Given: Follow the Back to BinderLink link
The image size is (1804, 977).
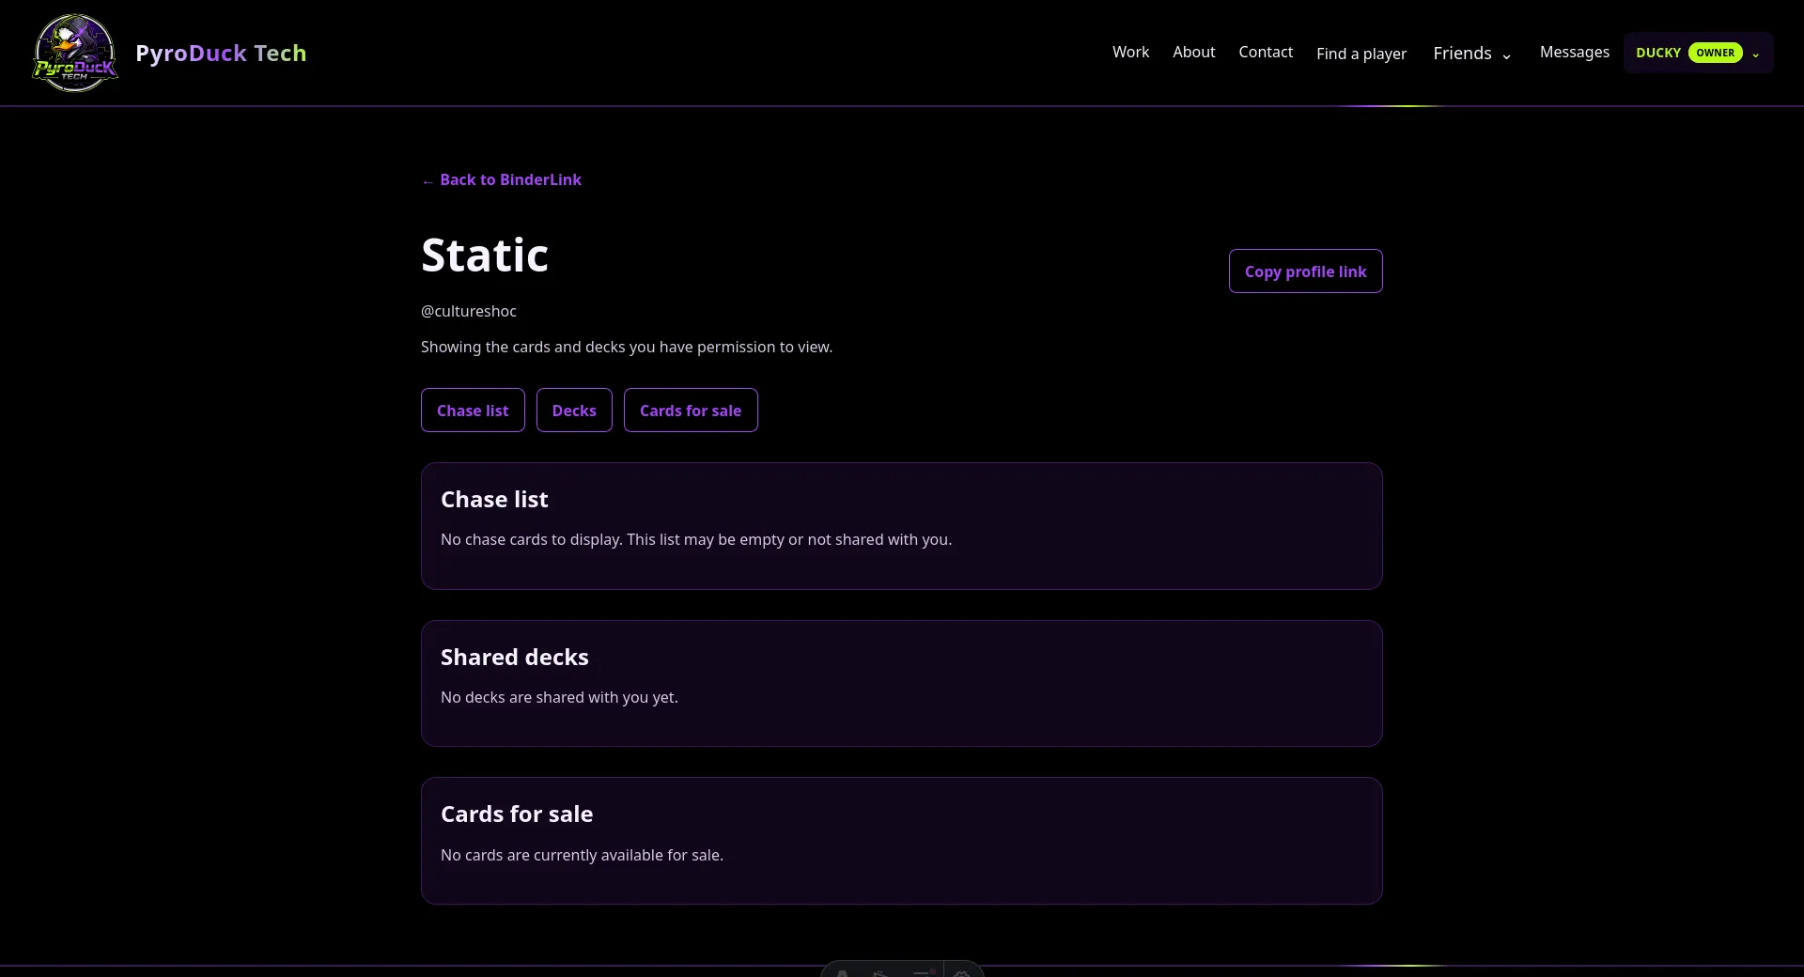Looking at the screenshot, I should [502, 179].
